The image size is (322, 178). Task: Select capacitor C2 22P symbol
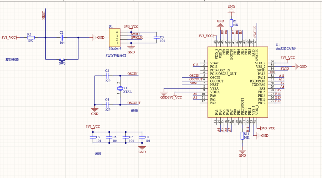tap(107, 76)
